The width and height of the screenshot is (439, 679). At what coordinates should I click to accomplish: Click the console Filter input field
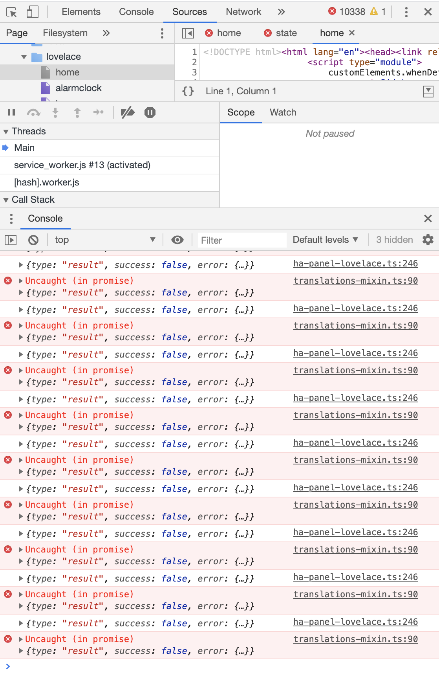(242, 240)
